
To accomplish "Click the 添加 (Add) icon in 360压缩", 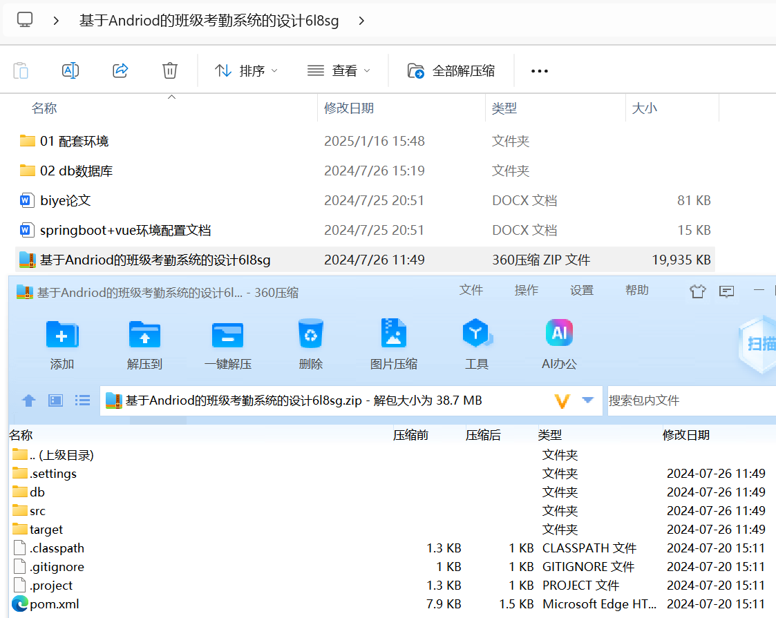I will click(x=62, y=335).
